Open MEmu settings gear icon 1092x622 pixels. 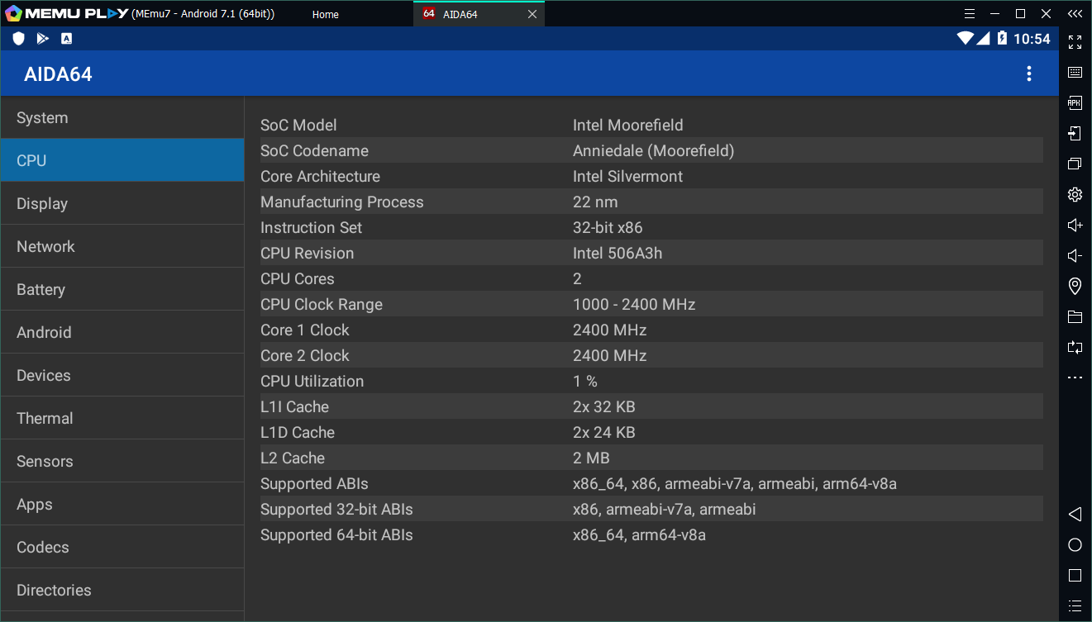coord(1075,195)
